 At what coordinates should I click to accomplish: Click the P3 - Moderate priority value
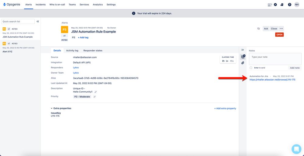point(82,97)
